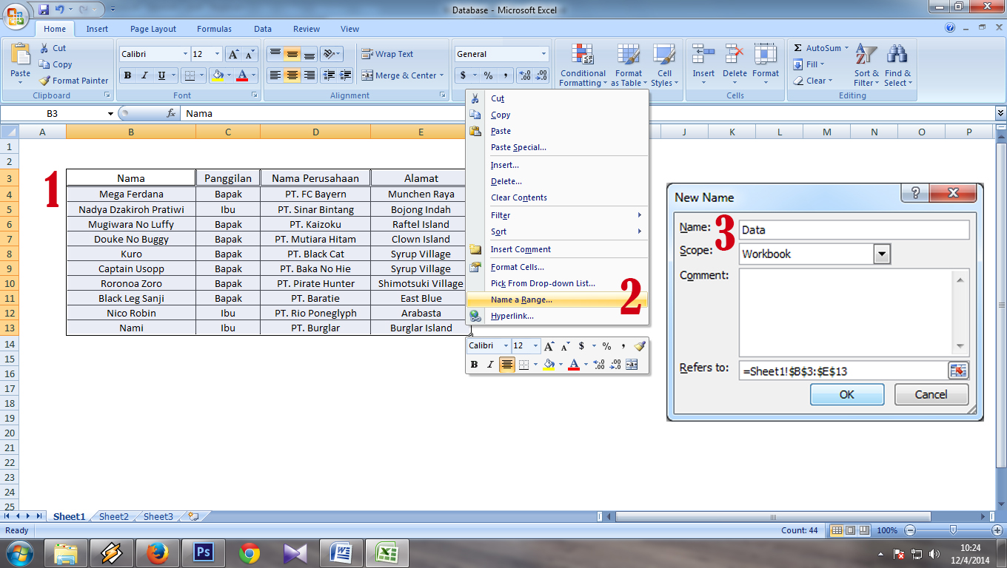1007x568 pixels.
Task: Apply Accounting Number Format dollar icon in ribbon
Action: click(464, 75)
